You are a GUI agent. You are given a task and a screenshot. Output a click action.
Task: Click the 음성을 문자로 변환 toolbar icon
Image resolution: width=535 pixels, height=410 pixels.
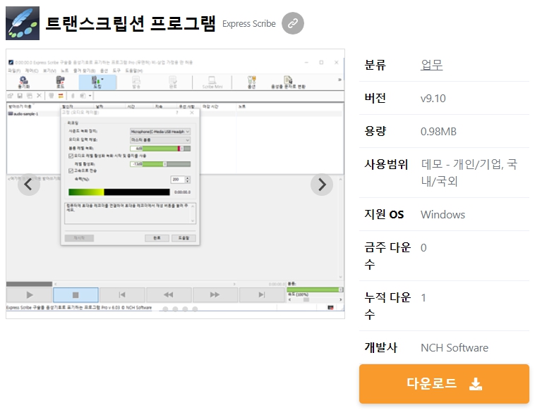click(288, 82)
